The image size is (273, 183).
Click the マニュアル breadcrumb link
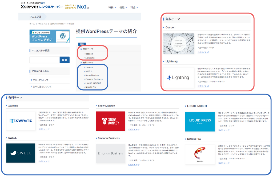43,24
